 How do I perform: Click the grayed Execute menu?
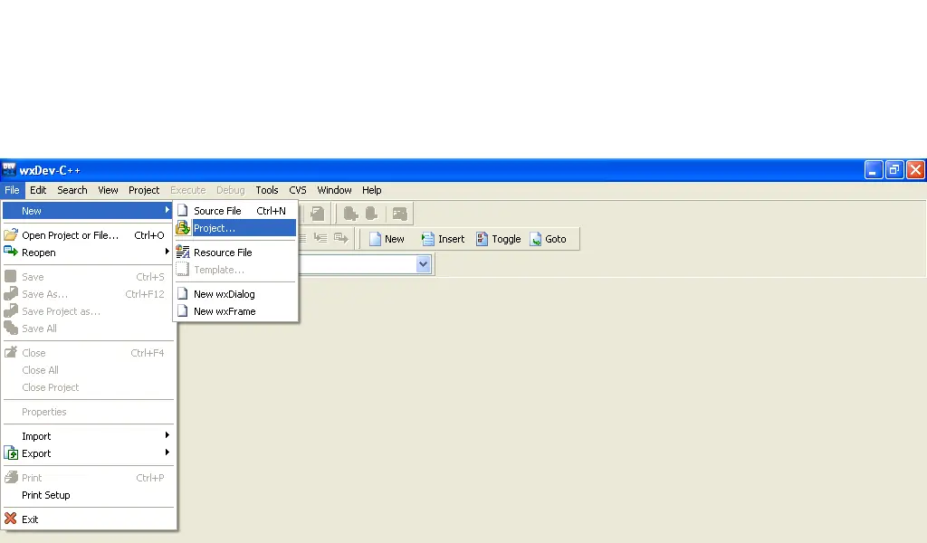coord(188,190)
